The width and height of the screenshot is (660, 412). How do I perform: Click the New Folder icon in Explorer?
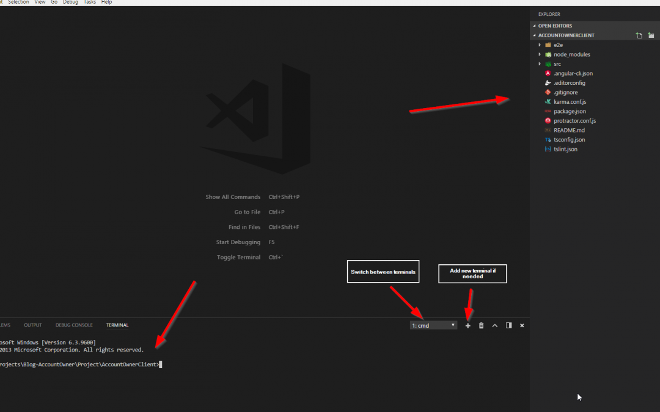click(651, 35)
